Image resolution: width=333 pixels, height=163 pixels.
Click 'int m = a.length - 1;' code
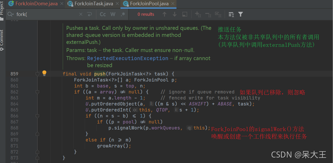pos(116,98)
